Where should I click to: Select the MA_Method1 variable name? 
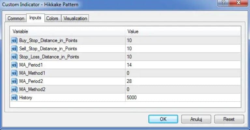[x=32, y=73]
